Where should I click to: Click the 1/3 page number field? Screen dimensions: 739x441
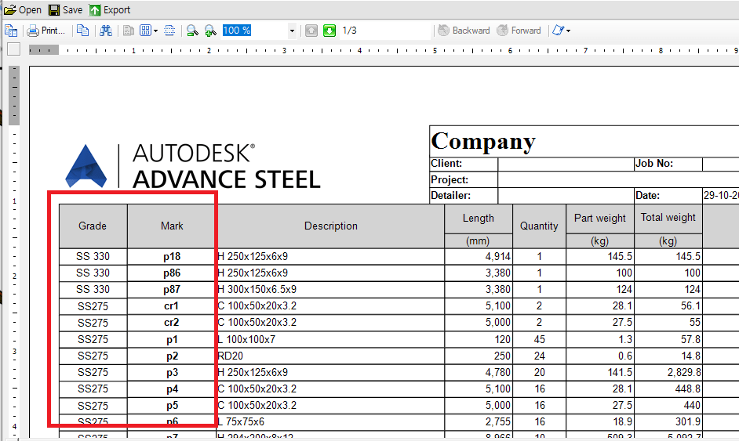tap(385, 31)
